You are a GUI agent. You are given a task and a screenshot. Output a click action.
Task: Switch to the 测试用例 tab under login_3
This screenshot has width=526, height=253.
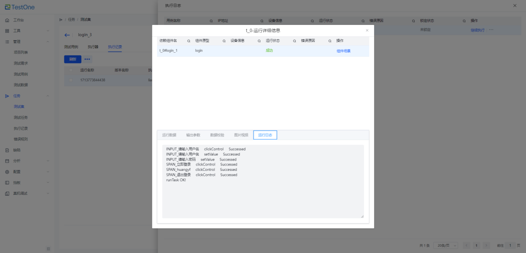click(71, 47)
